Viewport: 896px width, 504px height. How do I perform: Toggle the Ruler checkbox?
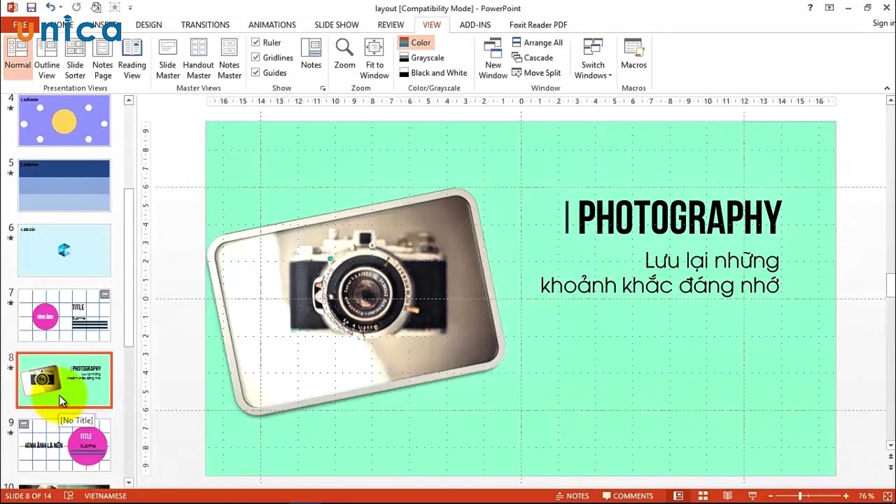pyautogui.click(x=266, y=43)
